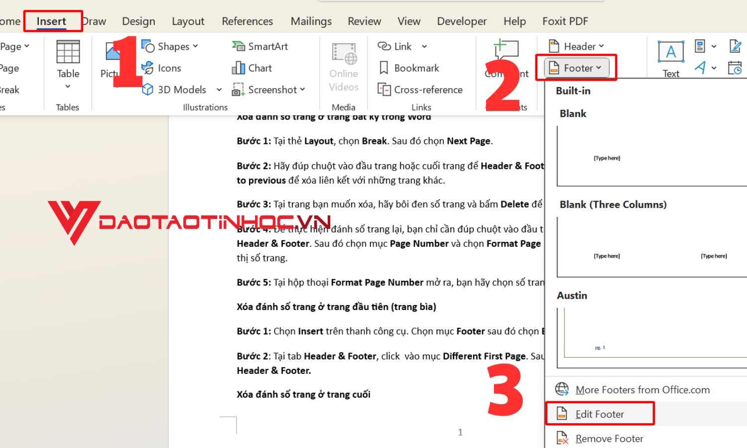This screenshot has width=747, height=448.
Task: Click the line 'Bước 1: Chọn Insert trên thanh công cụ'
Action: click(x=390, y=331)
